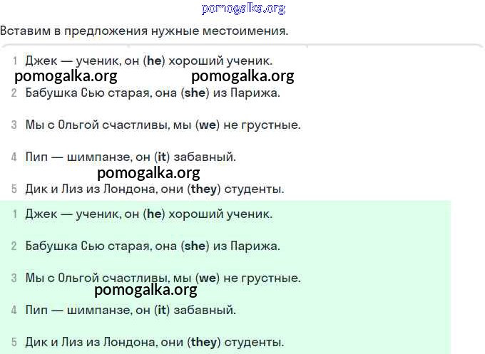
Task: Click the heading "Вставим в предложения нужные местоимения"
Action: point(144,31)
